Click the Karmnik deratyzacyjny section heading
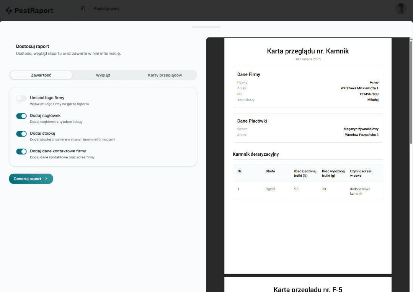This screenshot has height=292, width=413. 256,154
